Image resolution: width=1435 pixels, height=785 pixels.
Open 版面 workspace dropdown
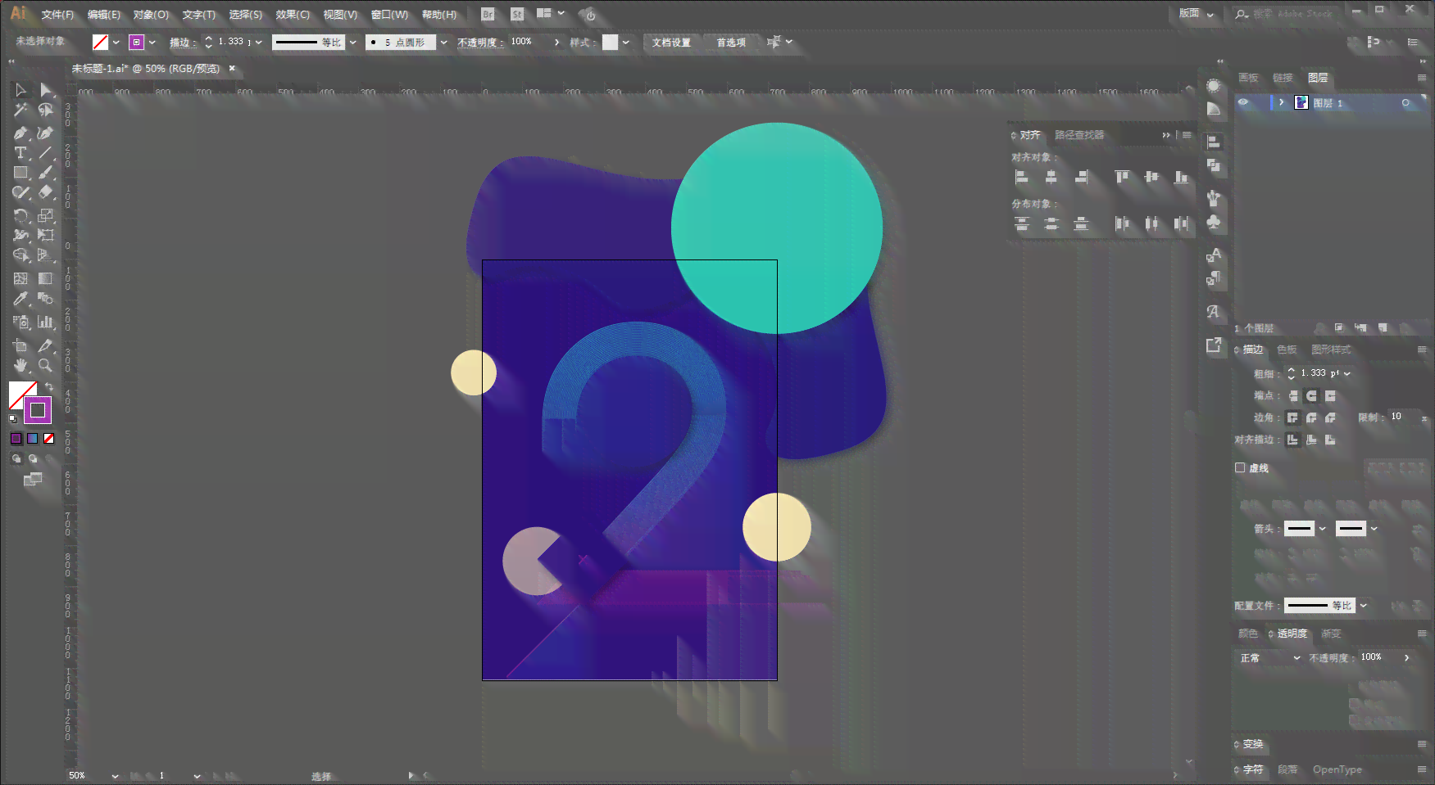pos(1196,13)
